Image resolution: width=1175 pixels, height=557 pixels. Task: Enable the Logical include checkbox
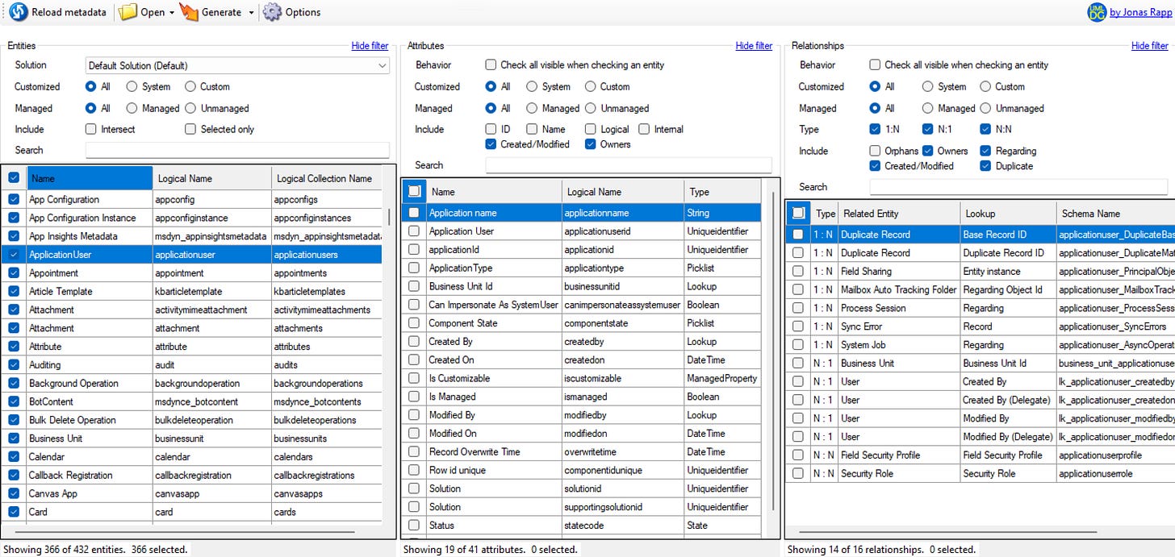tap(591, 129)
